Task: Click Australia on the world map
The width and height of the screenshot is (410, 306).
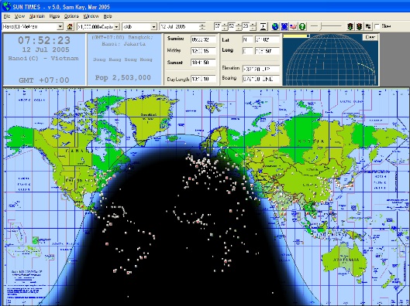Action: (x=345, y=260)
